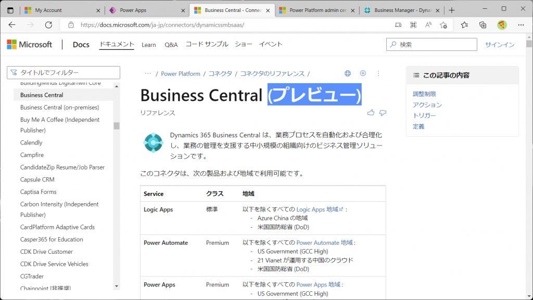Click the app-available icon in address bar

(398, 25)
